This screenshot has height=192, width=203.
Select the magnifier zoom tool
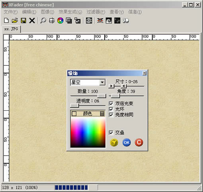(43, 21)
